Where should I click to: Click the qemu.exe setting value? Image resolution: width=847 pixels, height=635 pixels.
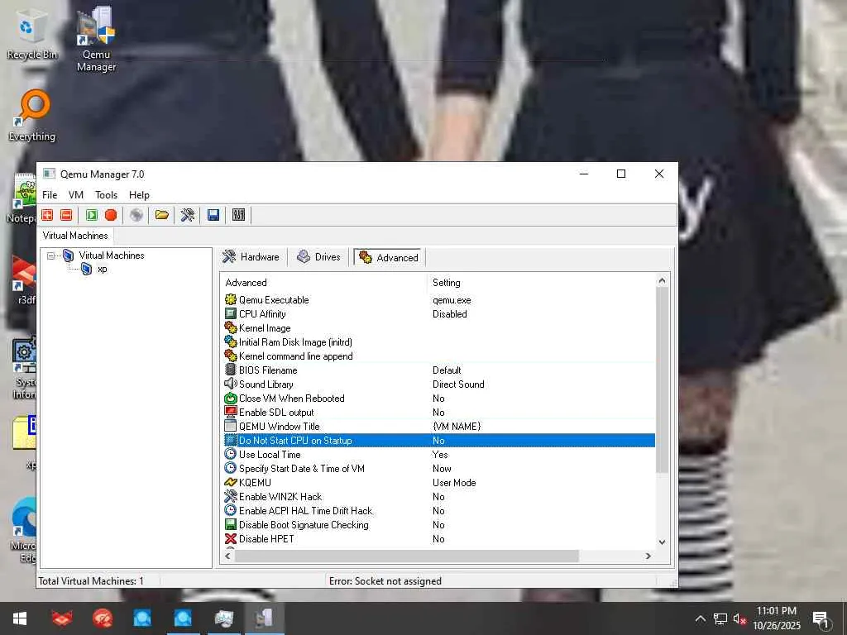click(452, 299)
